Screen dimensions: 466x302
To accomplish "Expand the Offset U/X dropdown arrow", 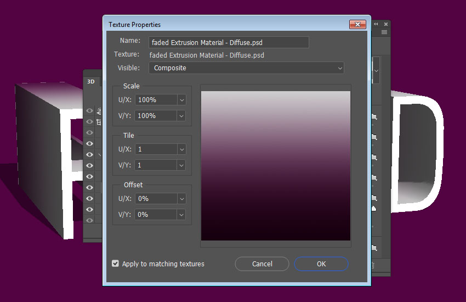I will click(181, 198).
